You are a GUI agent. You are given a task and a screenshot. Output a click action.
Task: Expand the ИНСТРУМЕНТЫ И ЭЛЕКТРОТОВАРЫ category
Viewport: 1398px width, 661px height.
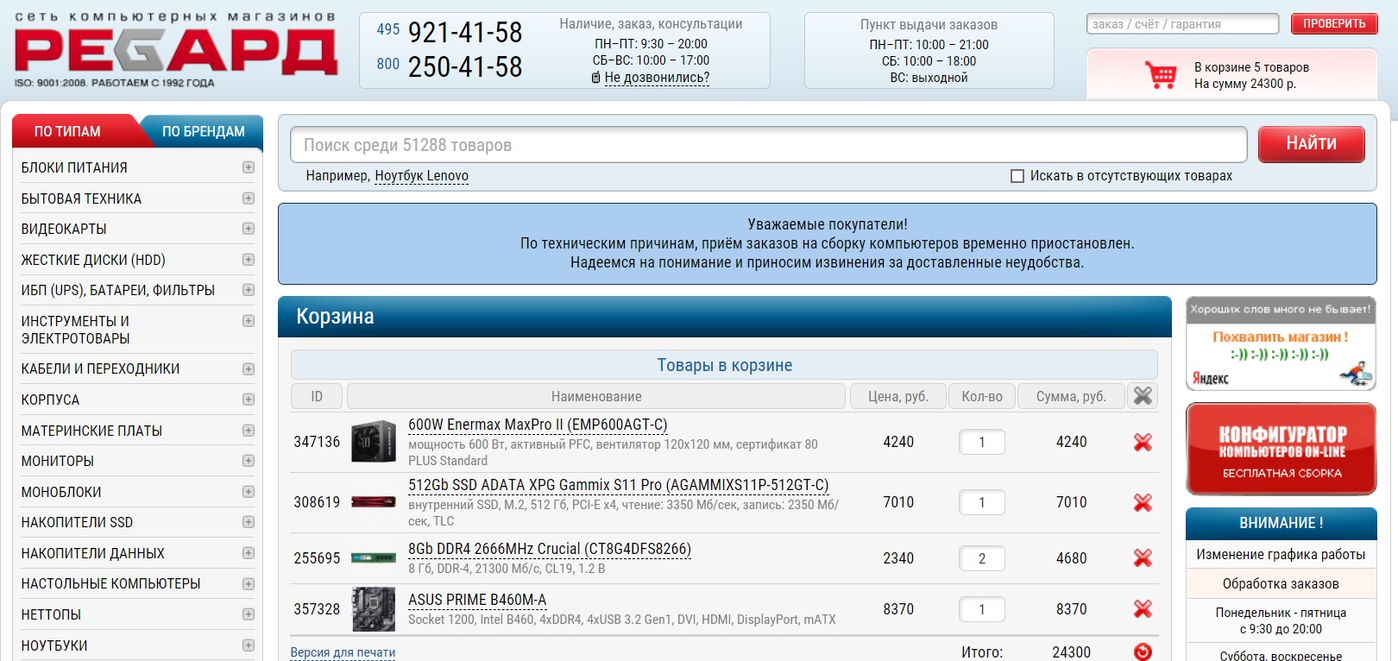249,321
